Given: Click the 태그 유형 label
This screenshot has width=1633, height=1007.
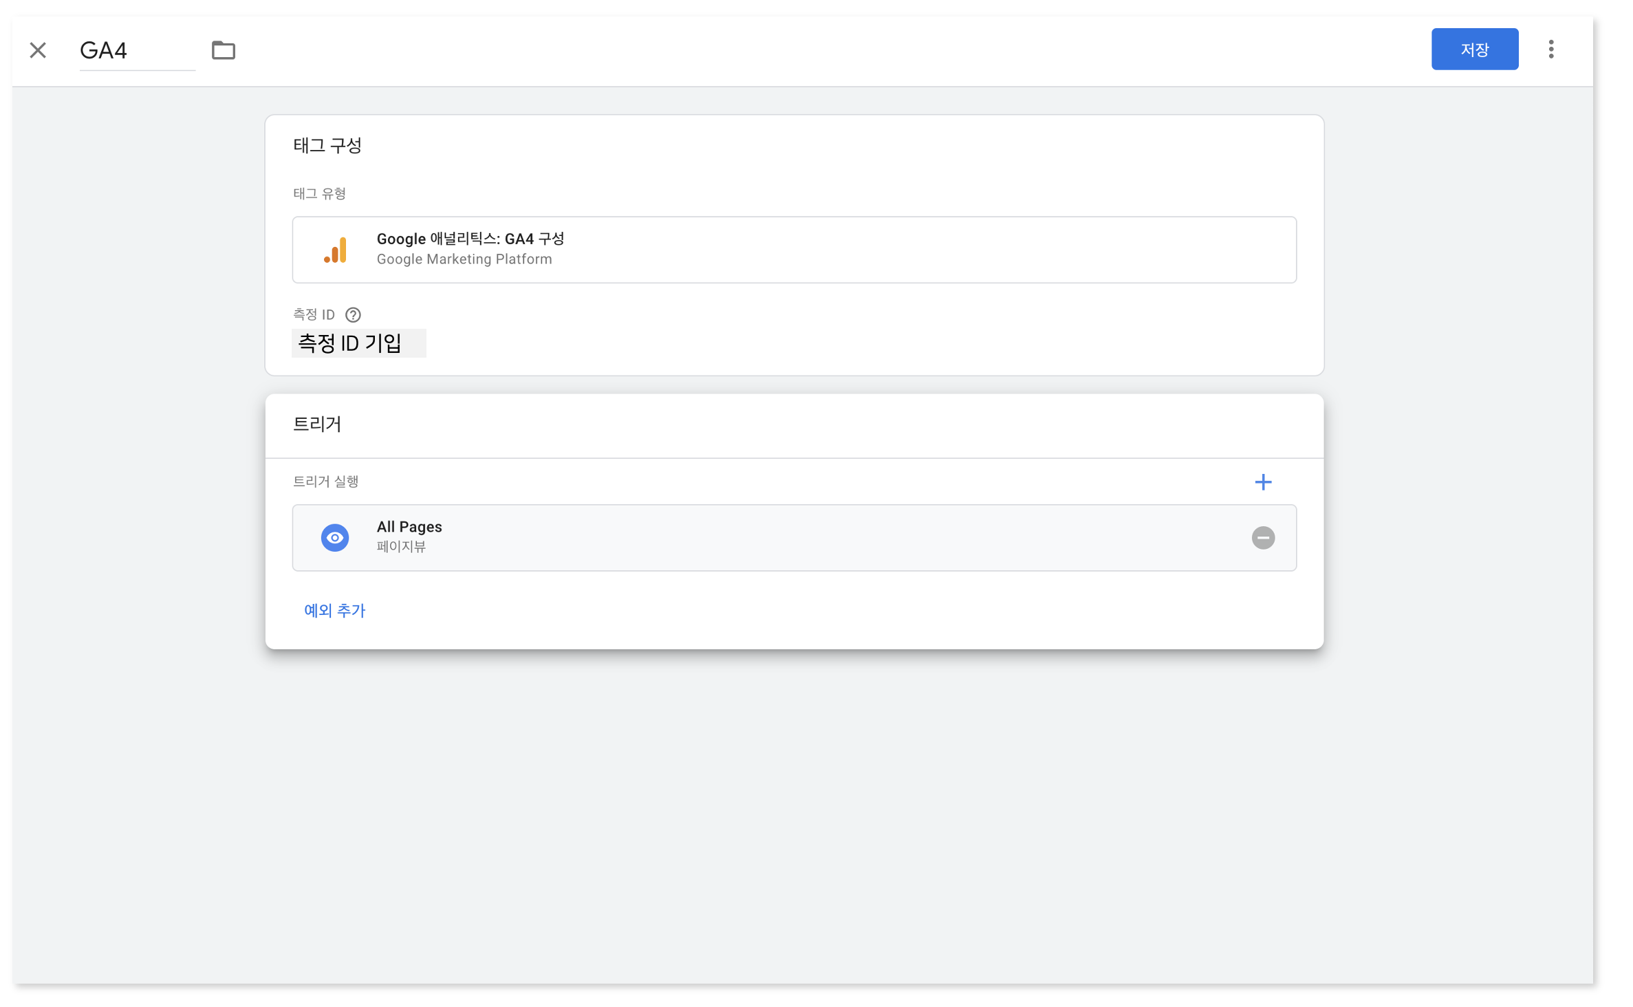Looking at the screenshot, I should 319,194.
